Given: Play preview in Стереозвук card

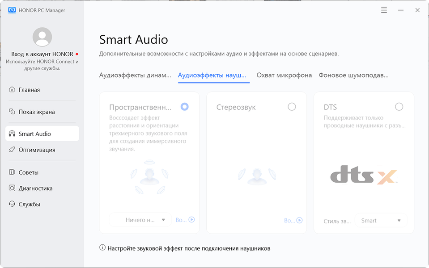Looking at the screenshot, I should (300, 220).
